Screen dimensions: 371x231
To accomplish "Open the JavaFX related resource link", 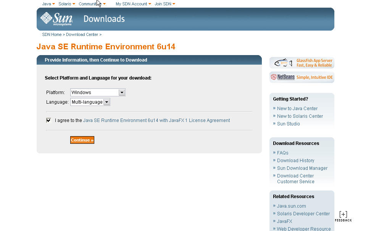I will [284, 221].
